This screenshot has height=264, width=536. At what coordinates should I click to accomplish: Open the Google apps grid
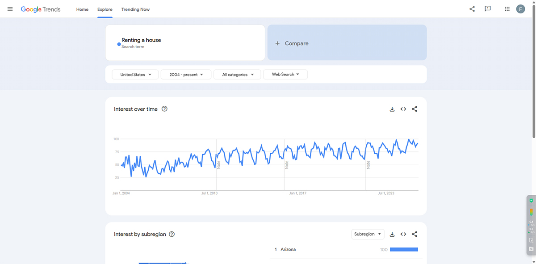point(507,9)
